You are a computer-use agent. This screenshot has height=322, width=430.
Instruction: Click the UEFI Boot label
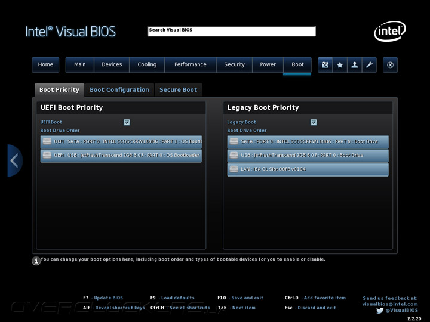(51, 122)
